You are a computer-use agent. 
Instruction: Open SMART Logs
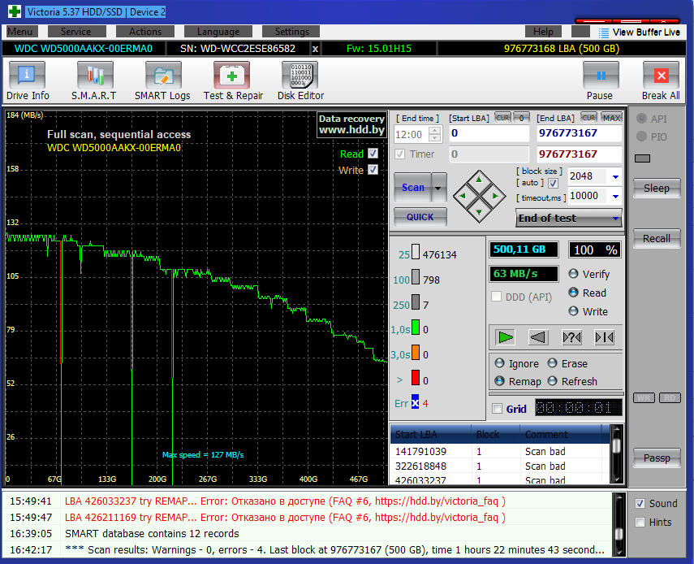tap(162, 81)
